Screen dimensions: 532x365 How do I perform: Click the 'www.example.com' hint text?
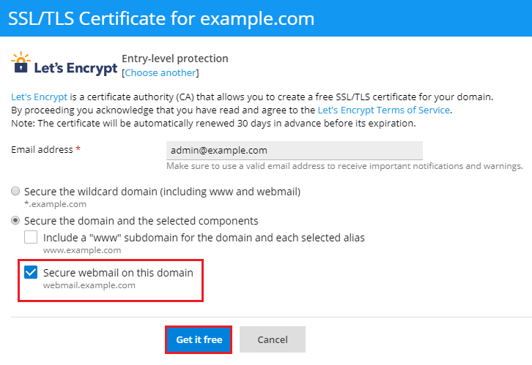click(82, 250)
